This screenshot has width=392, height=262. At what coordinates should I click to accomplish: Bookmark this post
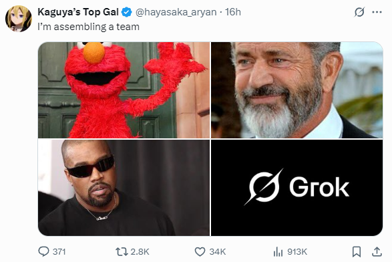[357, 251]
